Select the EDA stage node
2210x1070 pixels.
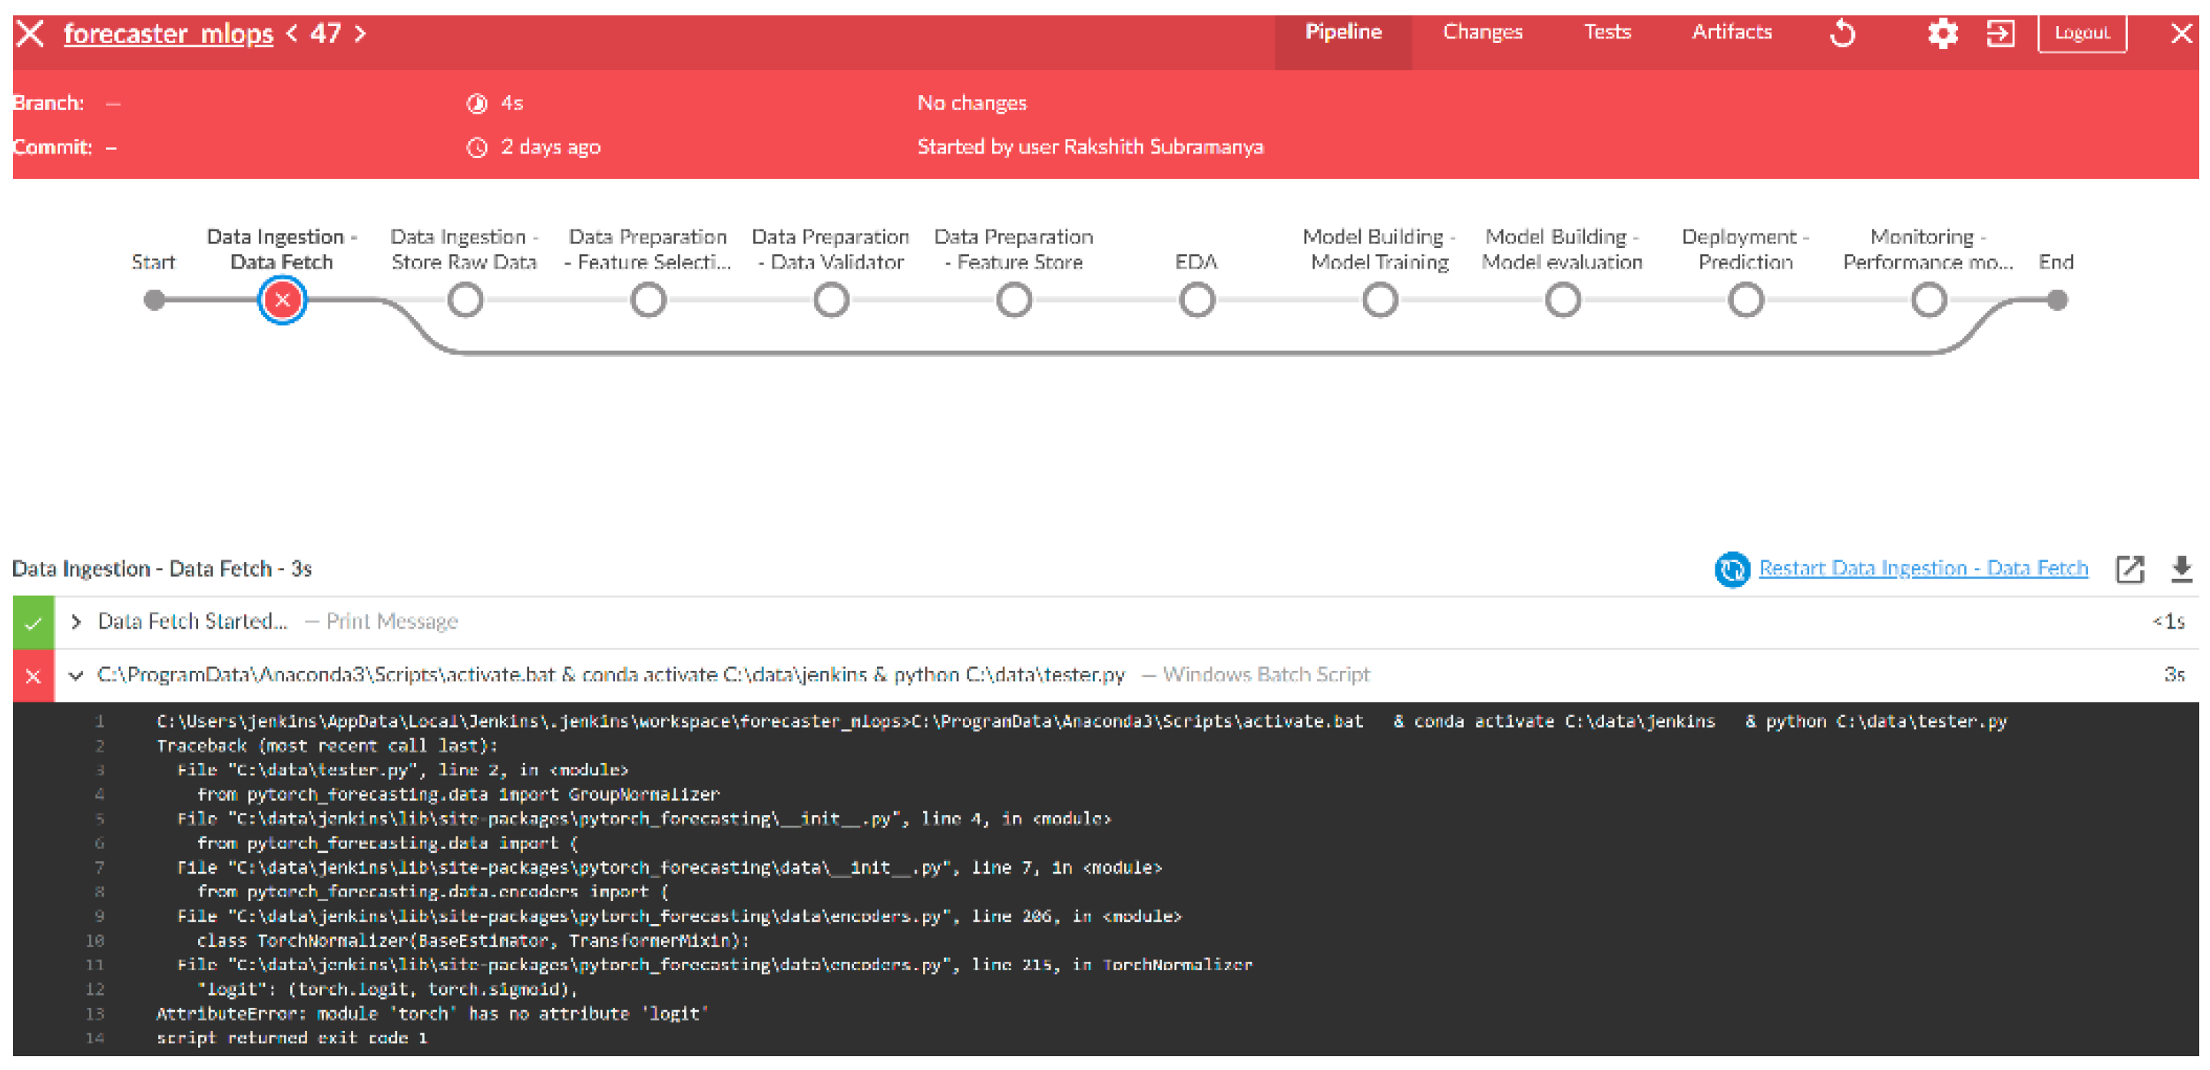point(1197,300)
